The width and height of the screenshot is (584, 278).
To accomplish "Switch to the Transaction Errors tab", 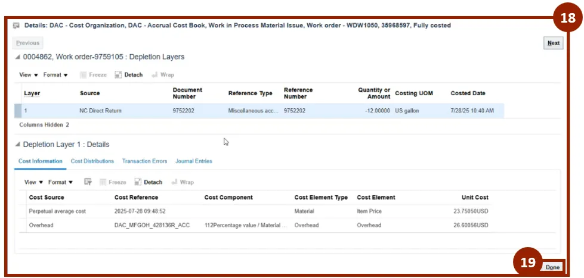I will pyautogui.click(x=144, y=161).
